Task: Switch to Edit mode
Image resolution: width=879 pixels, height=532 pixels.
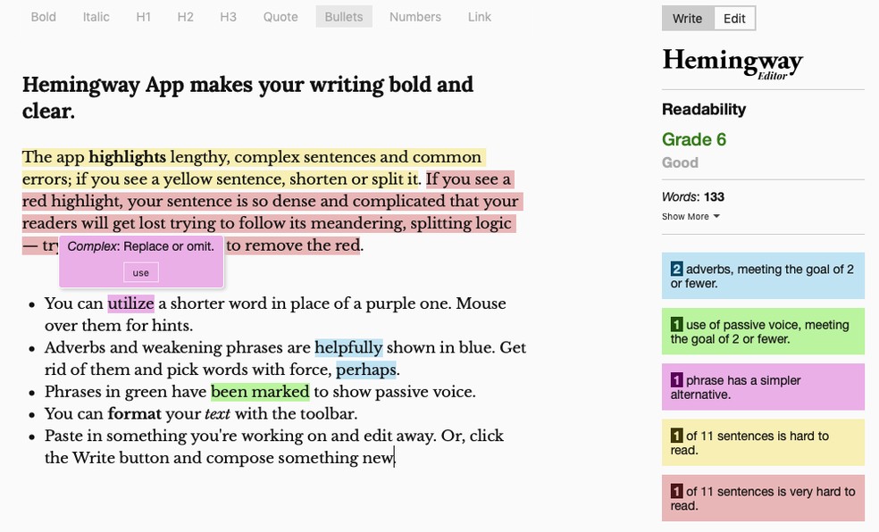Action: (x=734, y=19)
